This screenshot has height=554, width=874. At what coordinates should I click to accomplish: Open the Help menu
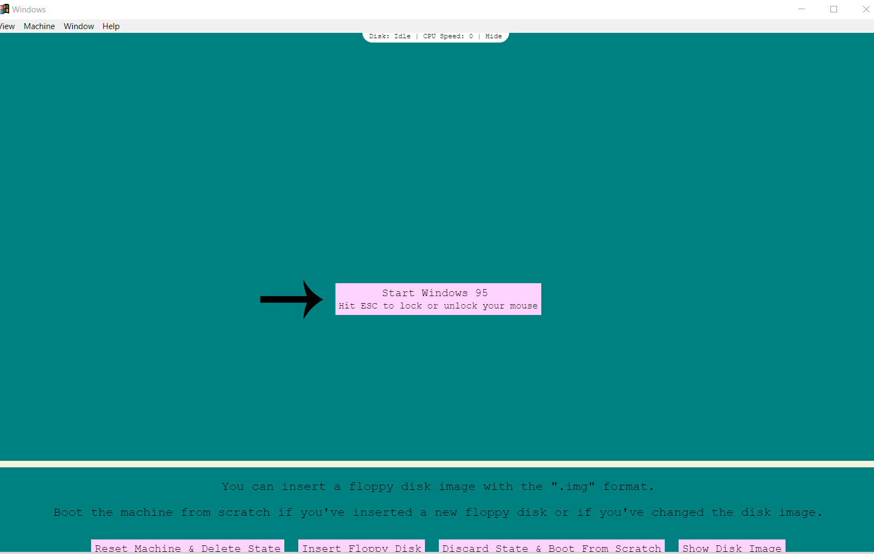[111, 26]
